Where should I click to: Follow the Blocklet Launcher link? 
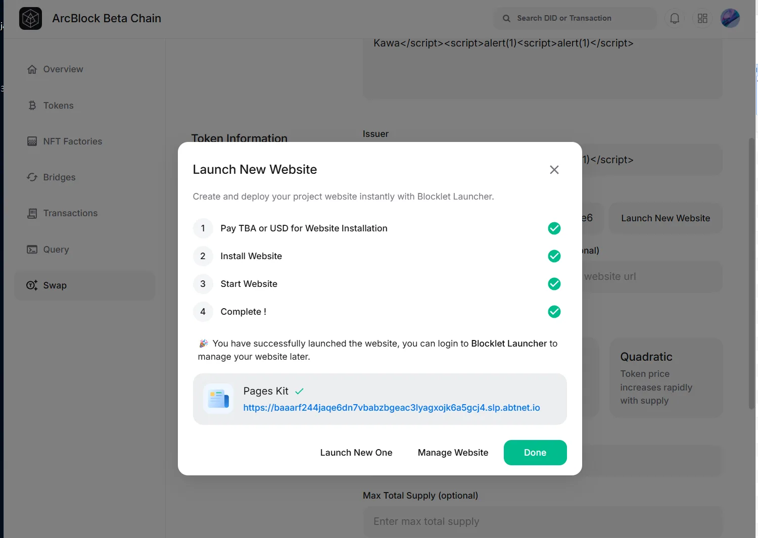pyautogui.click(x=509, y=344)
